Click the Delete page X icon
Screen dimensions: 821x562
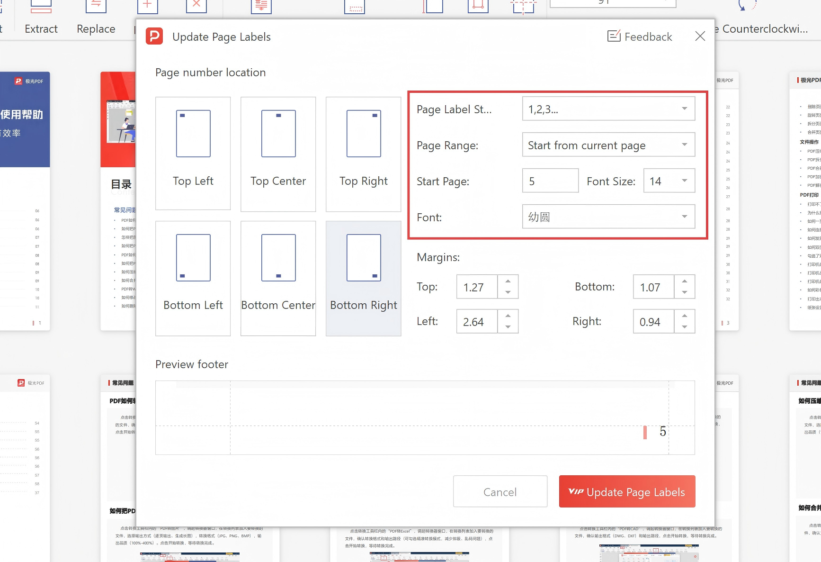(x=196, y=6)
